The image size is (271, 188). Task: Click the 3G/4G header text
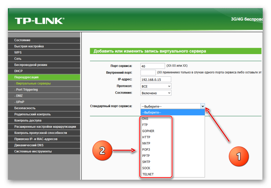point(247,19)
